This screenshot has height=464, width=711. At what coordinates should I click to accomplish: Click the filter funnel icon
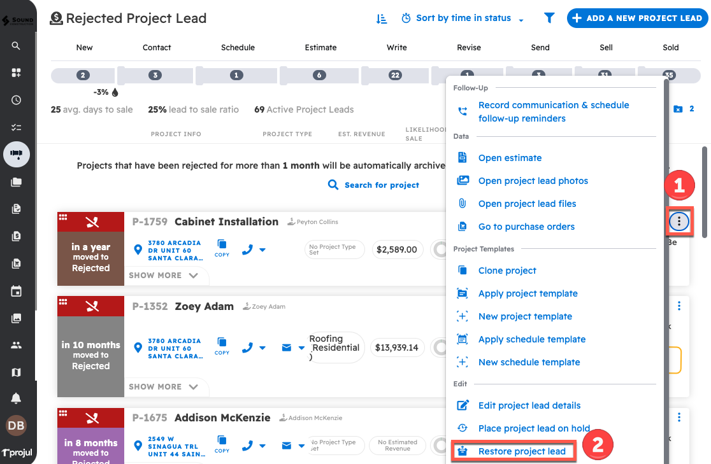point(549,18)
